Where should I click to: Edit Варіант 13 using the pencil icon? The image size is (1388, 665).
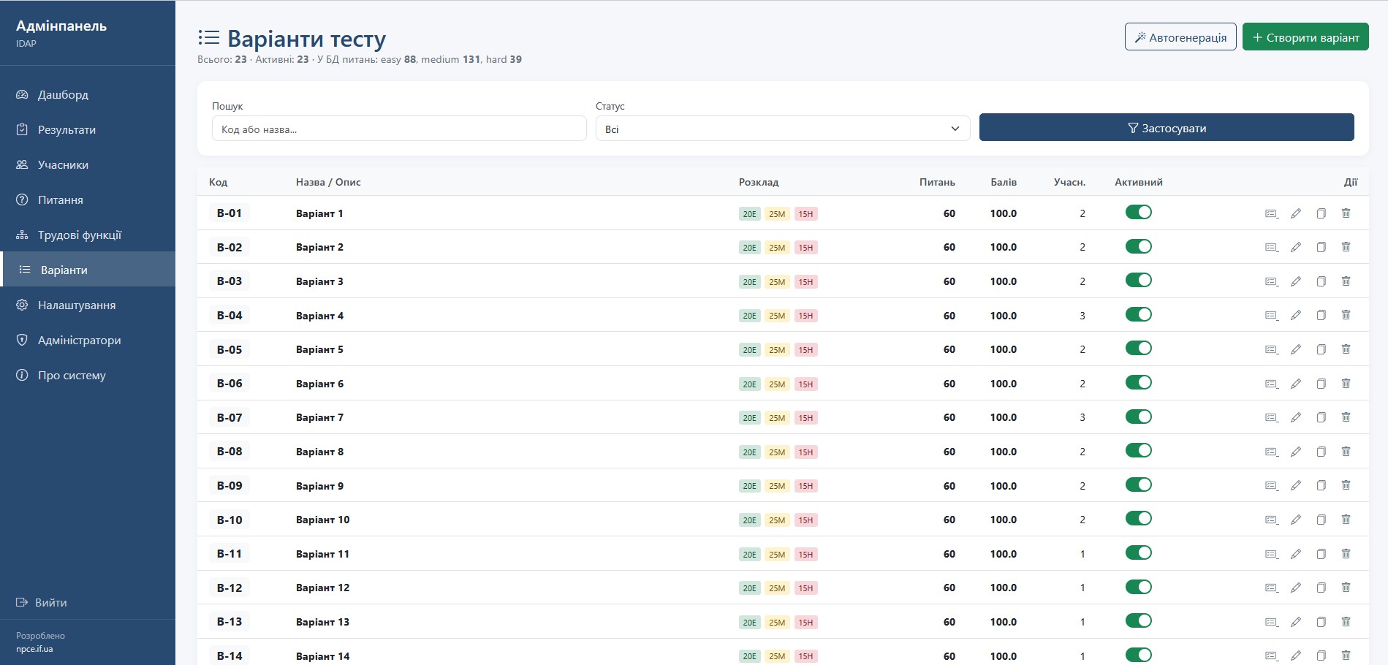click(x=1296, y=622)
